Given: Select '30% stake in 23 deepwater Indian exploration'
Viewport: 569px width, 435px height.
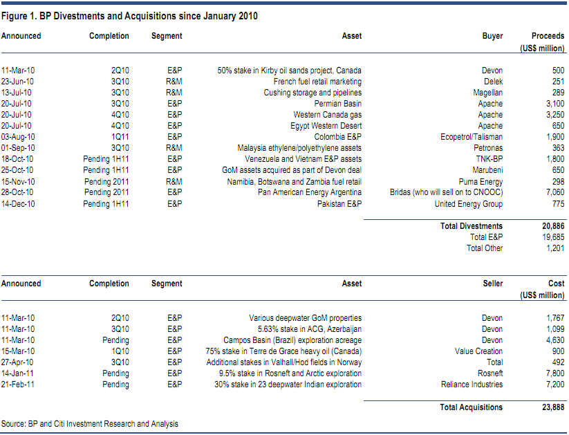Looking at the screenshot, I should 288,385.
